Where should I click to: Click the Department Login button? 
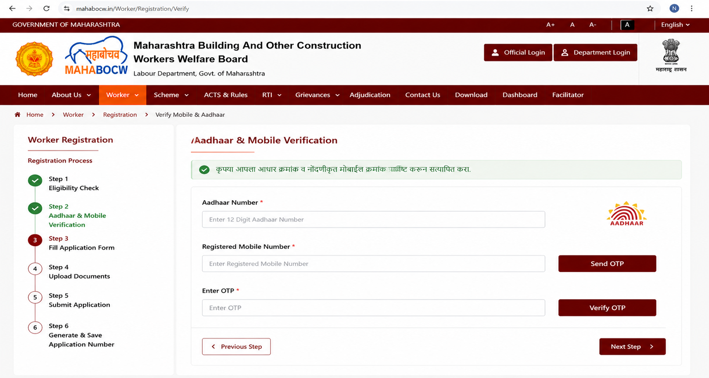pyautogui.click(x=595, y=52)
